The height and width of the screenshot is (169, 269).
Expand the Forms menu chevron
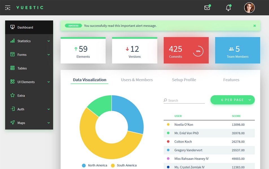(x=49, y=55)
